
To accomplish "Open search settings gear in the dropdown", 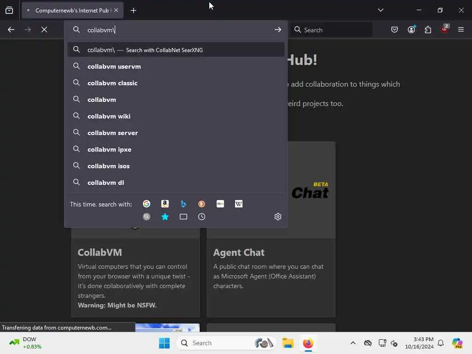I will coord(278,217).
